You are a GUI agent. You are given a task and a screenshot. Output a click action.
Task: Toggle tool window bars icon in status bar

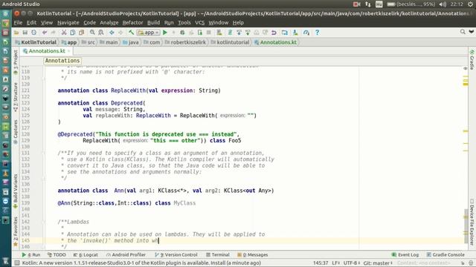[x=17, y=263]
